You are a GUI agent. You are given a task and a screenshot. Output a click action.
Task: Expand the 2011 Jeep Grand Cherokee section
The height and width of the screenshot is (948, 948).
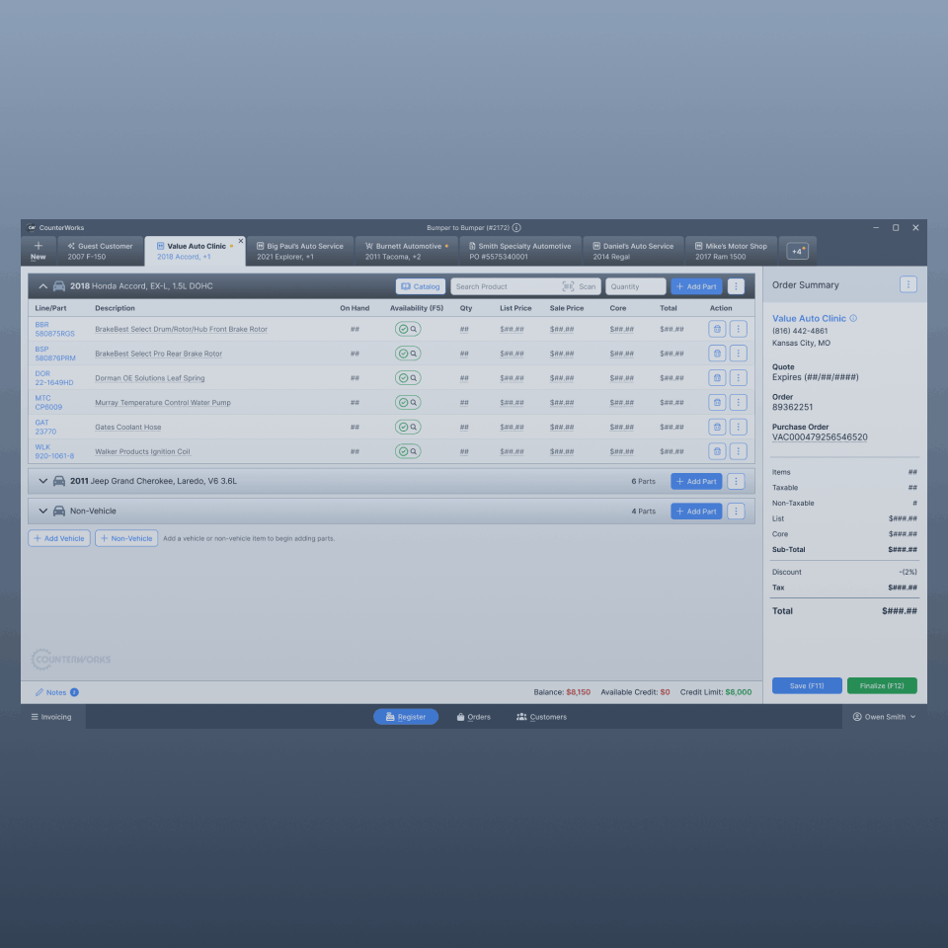[43, 481]
